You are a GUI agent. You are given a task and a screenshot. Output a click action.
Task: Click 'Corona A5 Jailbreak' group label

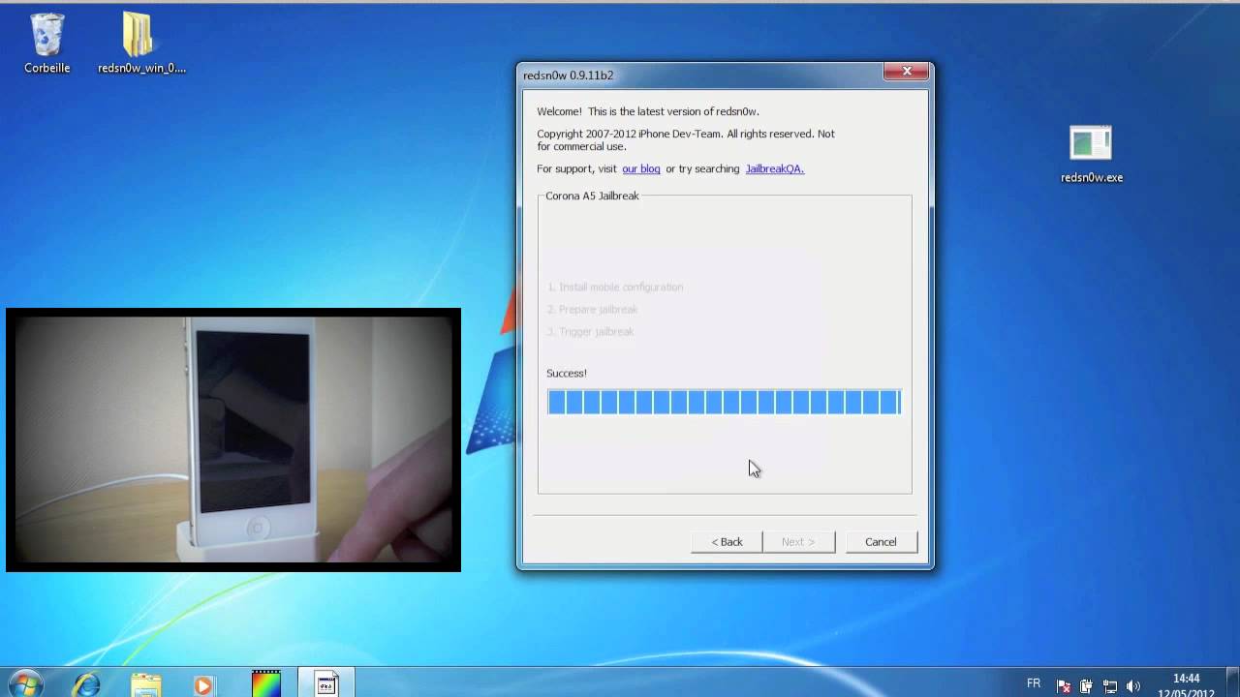point(592,196)
